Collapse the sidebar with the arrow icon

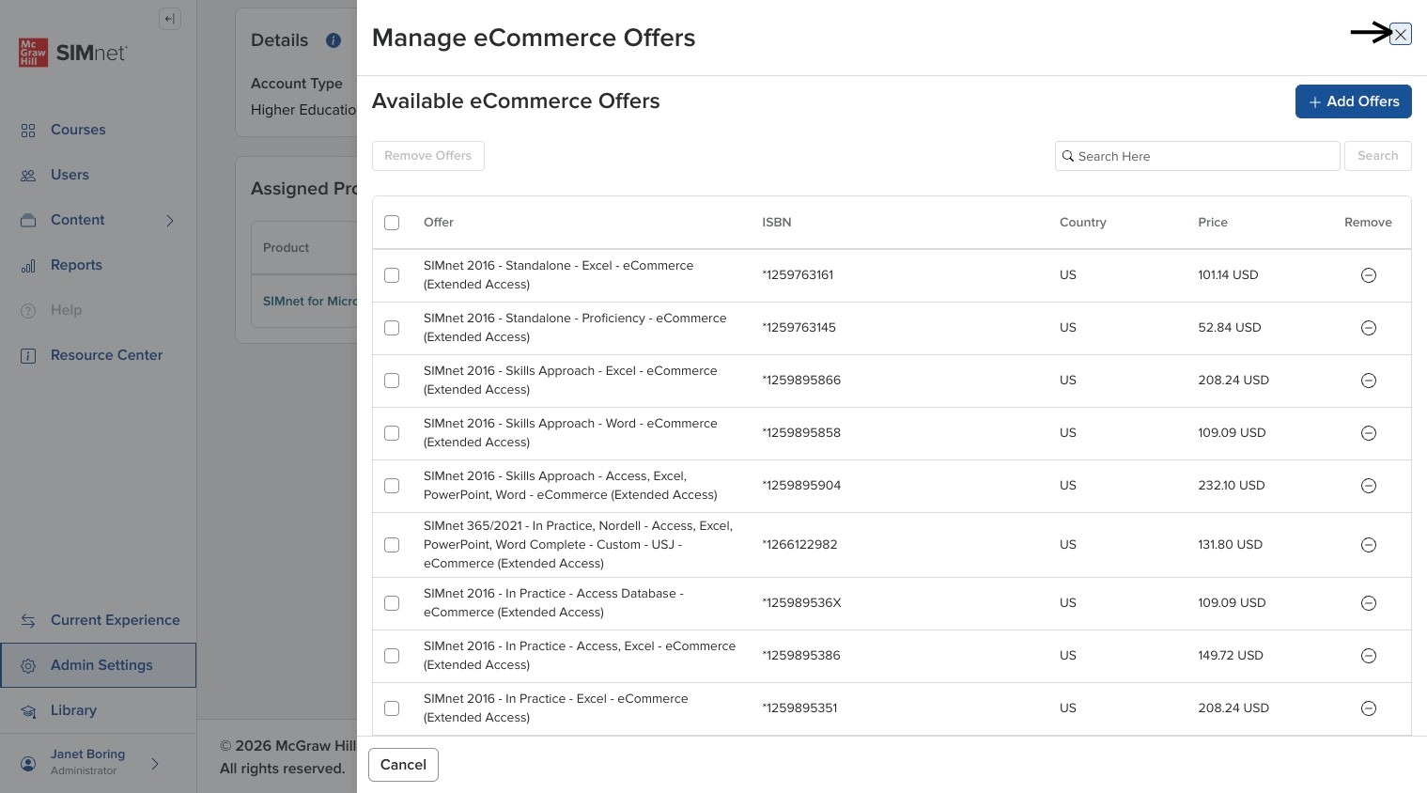[x=170, y=19]
